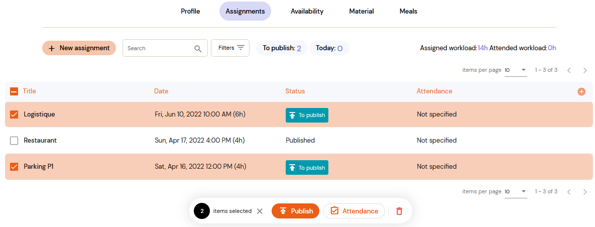The width and height of the screenshot is (595, 227).
Task: Click bottom pagination previous page arrow
Action: click(x=569, y=192)
